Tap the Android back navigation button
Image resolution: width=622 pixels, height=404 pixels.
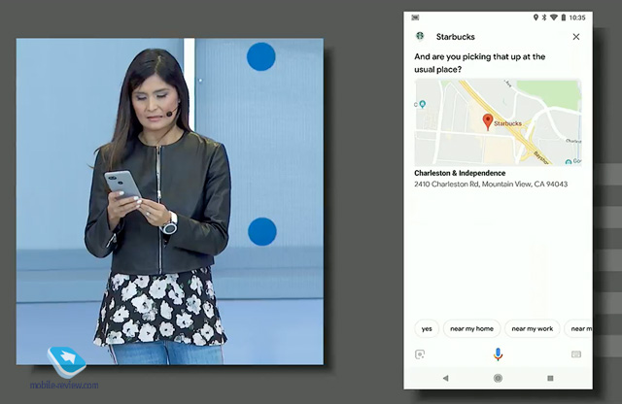445,378
